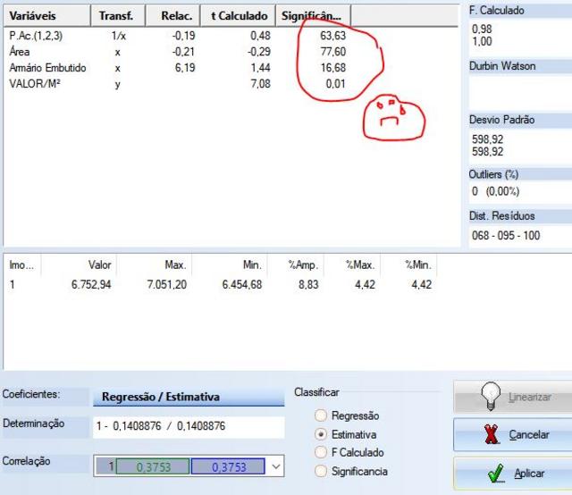Screen dimensions: 572x495
Task: Click the Max. column header
Action: (x=154, y=264)
